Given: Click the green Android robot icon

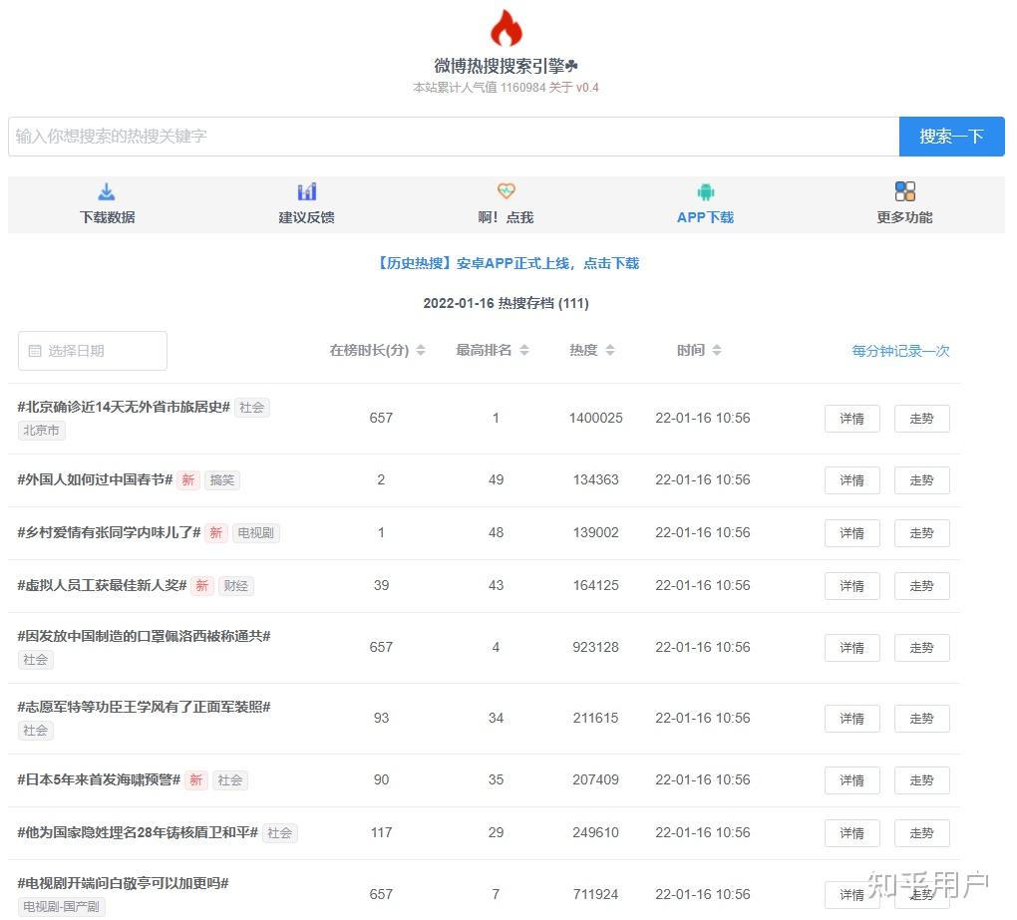Looking at the screenshot, I should click(706, 192).
